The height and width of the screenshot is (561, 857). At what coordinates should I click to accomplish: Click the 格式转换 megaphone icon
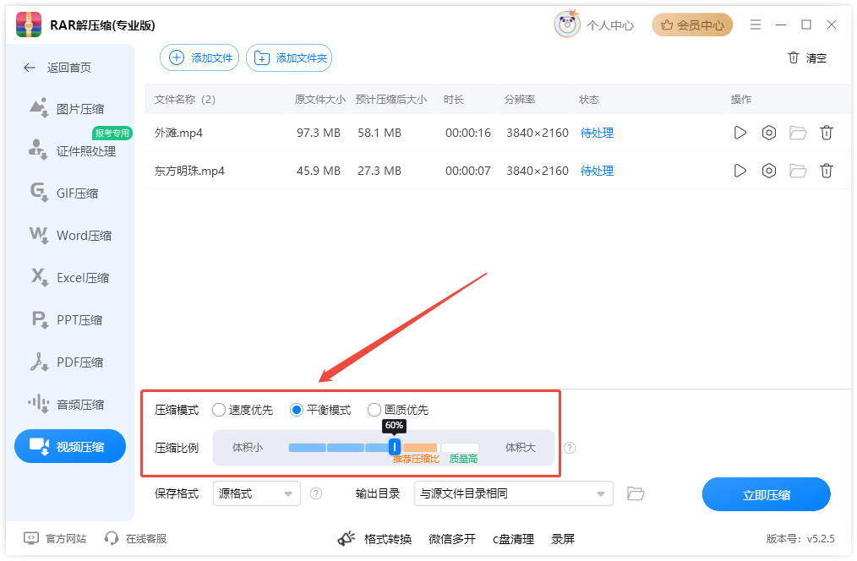click(346, 539)
